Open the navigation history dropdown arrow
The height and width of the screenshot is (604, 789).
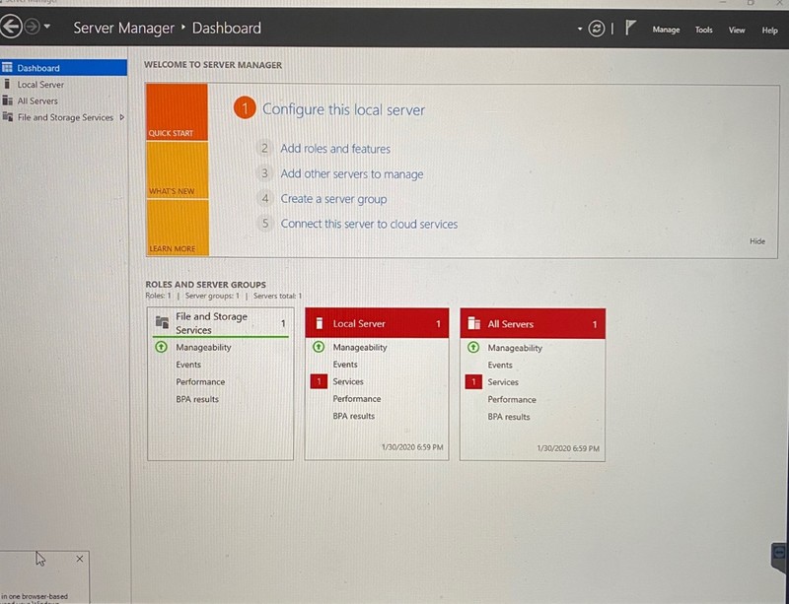click(47, 27)
